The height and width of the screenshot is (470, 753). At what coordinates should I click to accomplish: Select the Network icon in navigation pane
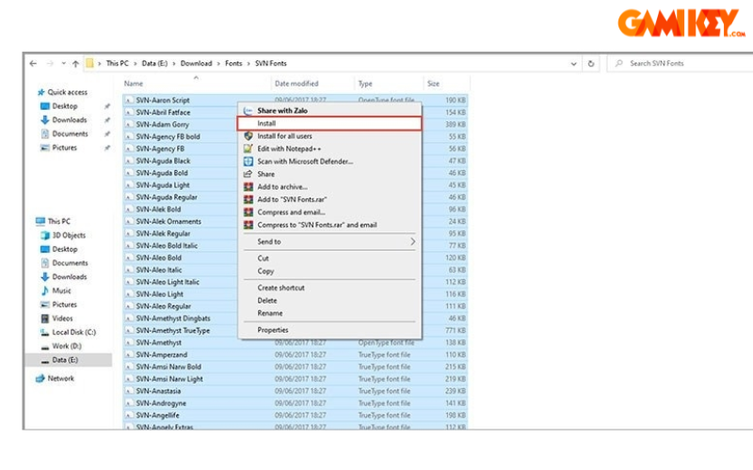click(x=60, y=378)
